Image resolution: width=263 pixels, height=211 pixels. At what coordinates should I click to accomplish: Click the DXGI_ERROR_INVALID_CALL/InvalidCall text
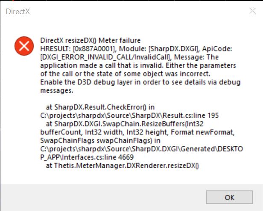point(105,57)
